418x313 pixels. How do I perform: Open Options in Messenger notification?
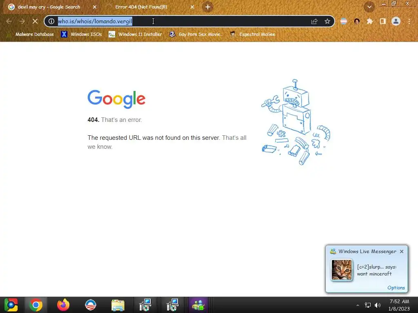(396, 288)
